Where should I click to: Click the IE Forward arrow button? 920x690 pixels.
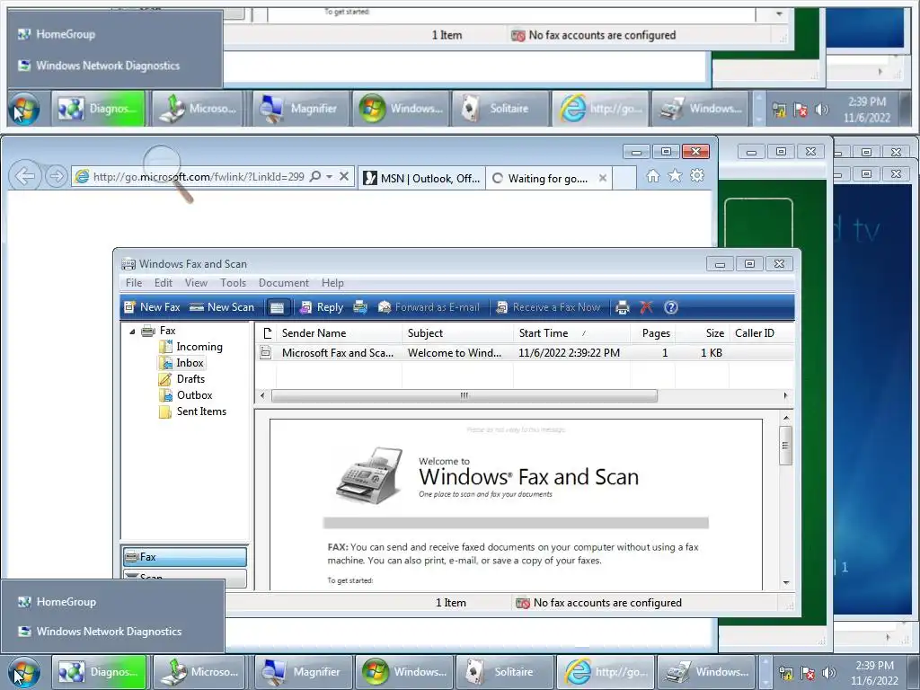(56, 176)
